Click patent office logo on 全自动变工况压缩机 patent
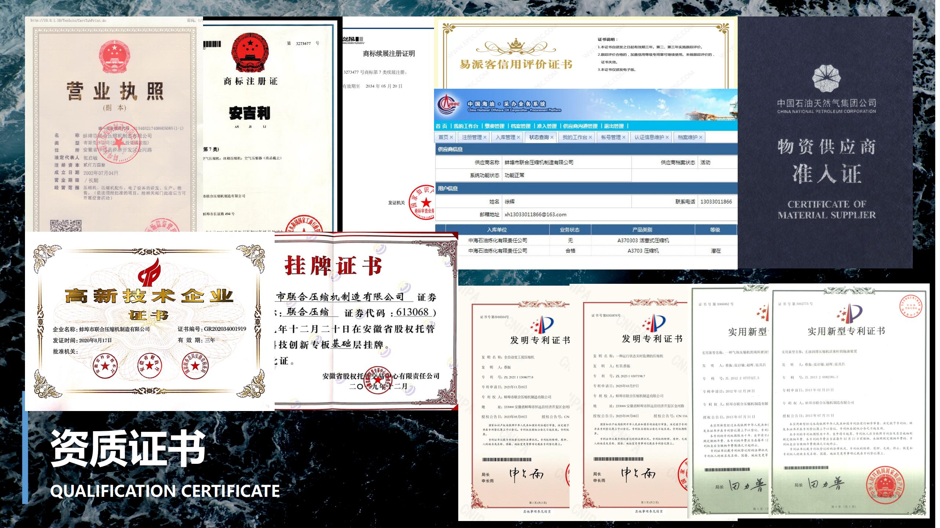 tap(542, 324)
